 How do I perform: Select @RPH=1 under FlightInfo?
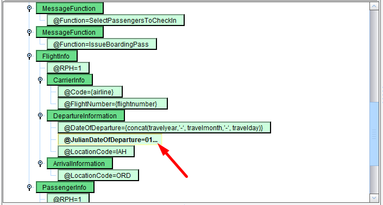(68, 68)
